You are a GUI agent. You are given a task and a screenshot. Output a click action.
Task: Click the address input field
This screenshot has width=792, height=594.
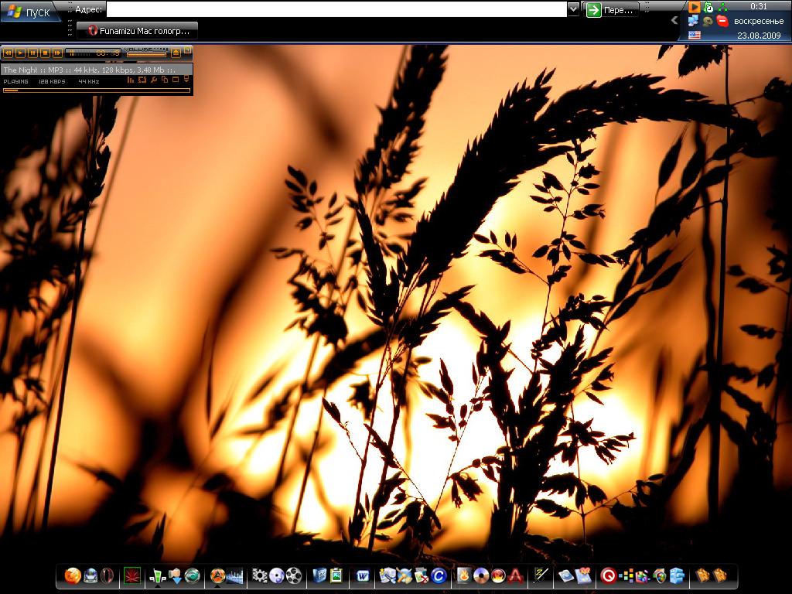tap(336, 9)
